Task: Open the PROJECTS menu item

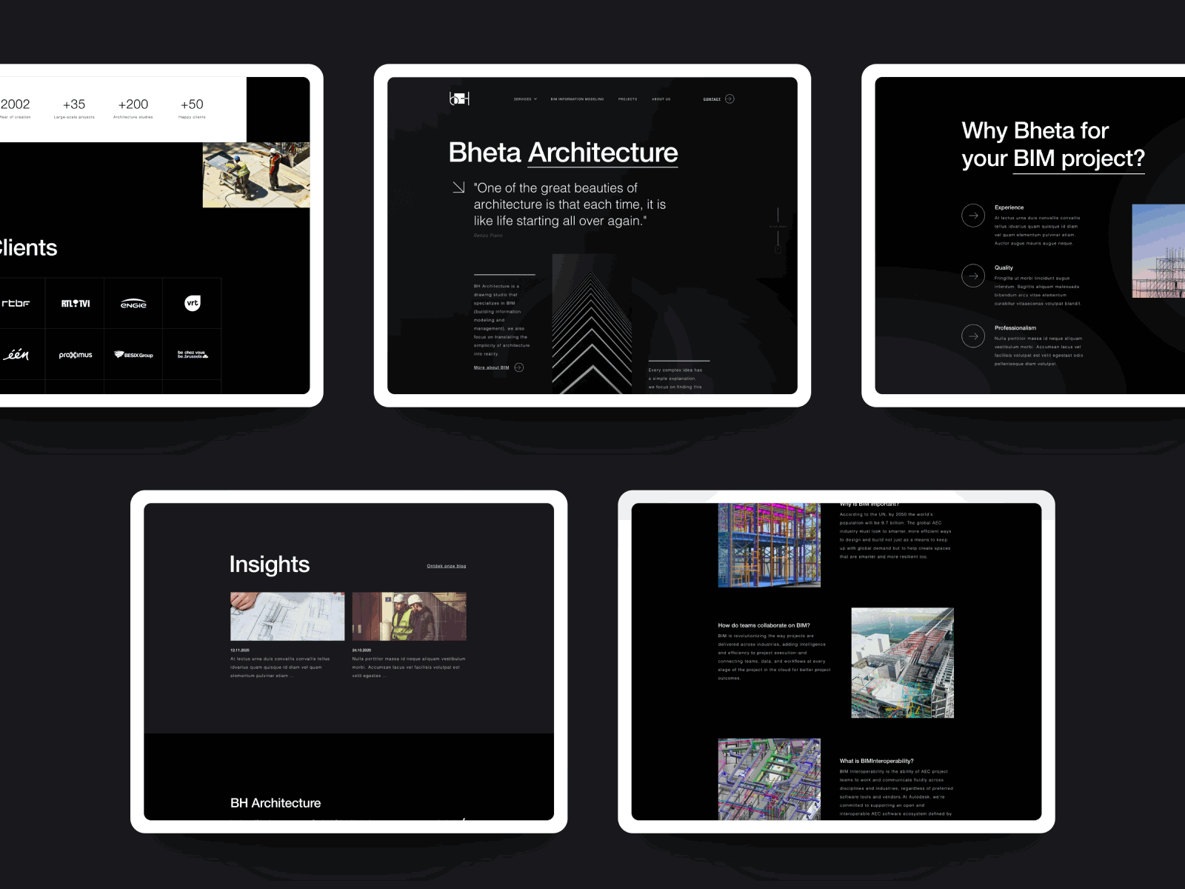Action: click(x=627, y=99)
